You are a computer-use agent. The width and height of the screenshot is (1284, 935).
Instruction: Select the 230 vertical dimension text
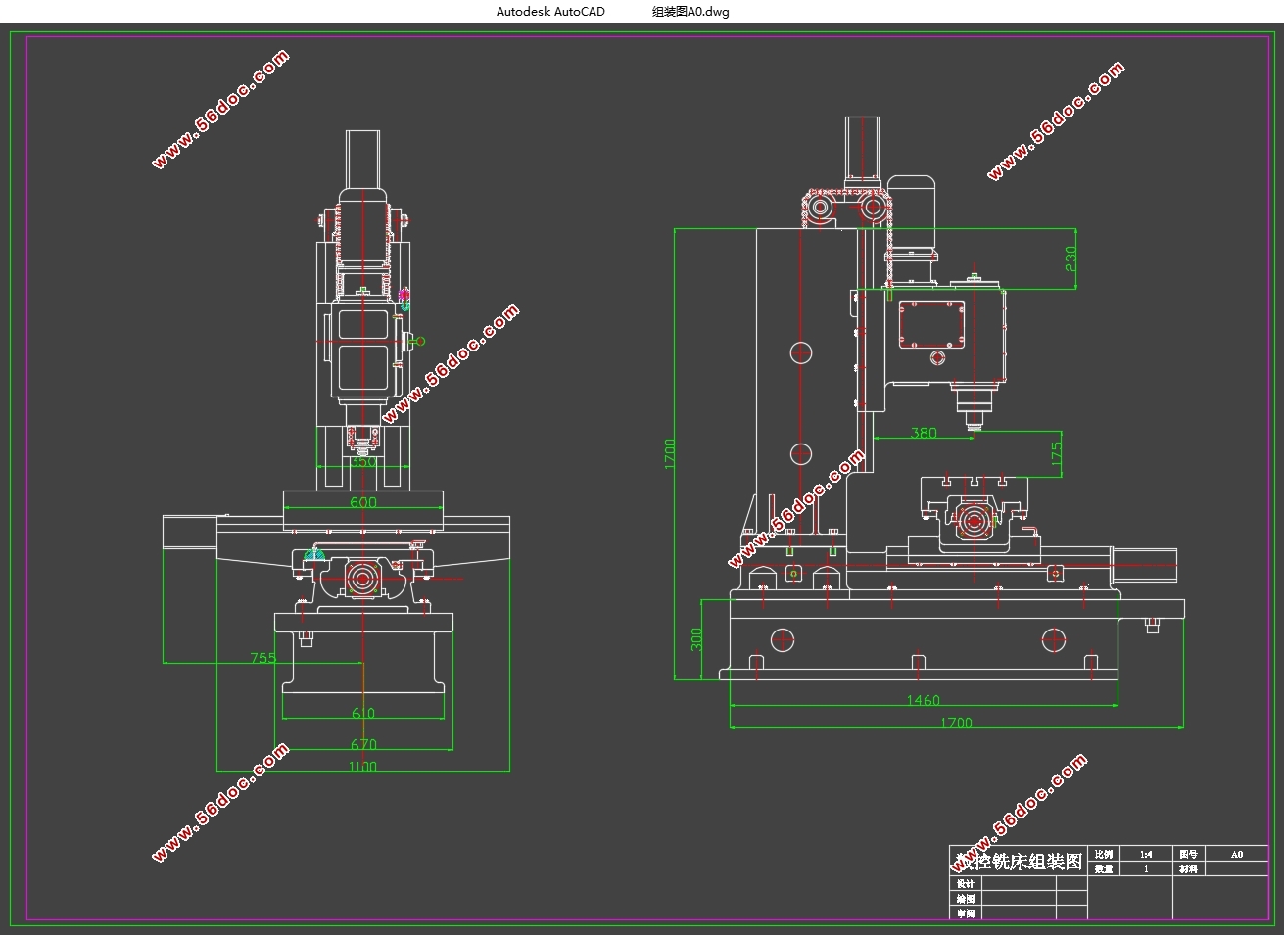pos(1070,258)
